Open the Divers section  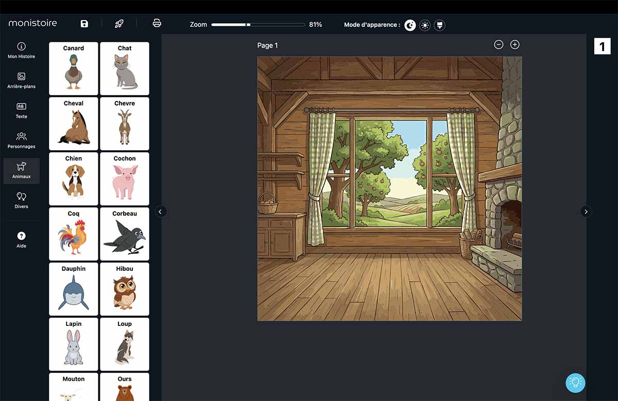coord(22,200)
